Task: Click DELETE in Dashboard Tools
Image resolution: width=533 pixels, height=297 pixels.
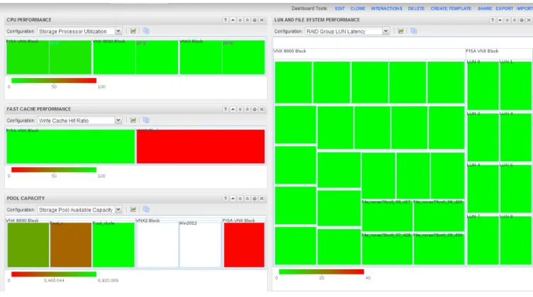Action: click(x=416, y=9)
